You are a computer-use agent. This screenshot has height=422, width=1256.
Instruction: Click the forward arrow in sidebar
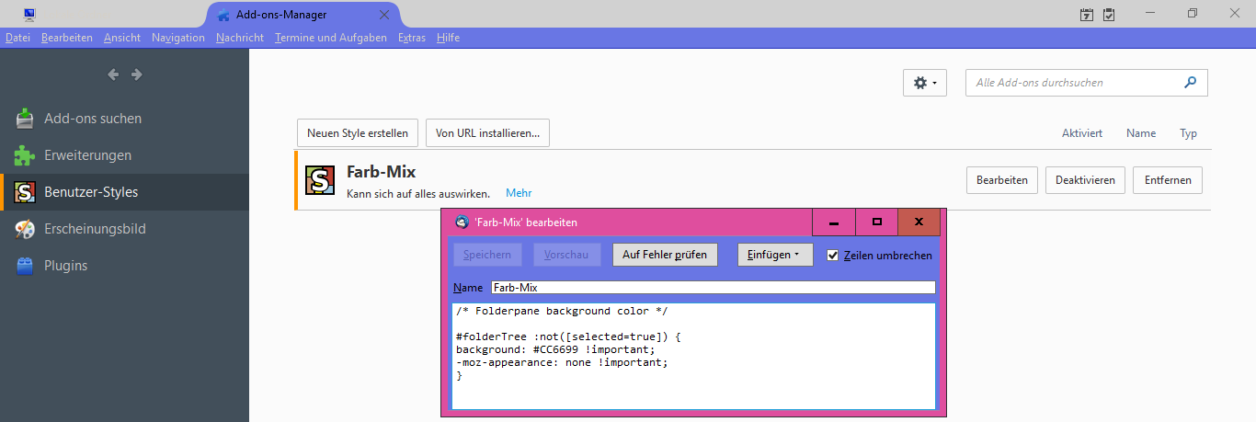[136, 74]
